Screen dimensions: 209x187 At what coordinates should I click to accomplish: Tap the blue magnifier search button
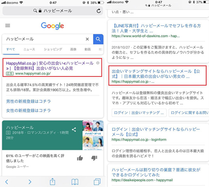tap(98, 39)
